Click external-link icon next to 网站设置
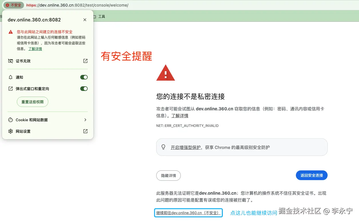Screen dimensions: 359x221 [x=85, y=131]
